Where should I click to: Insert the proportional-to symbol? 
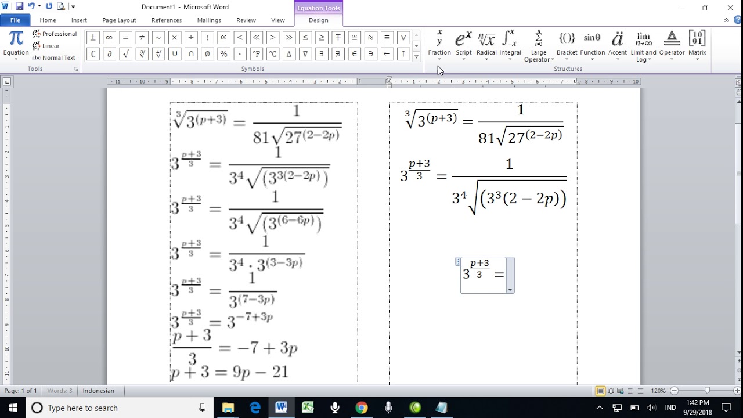pos(223,38)
